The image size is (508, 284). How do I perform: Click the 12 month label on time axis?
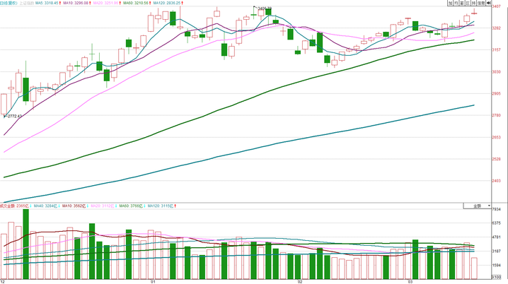tap(3, 282)
